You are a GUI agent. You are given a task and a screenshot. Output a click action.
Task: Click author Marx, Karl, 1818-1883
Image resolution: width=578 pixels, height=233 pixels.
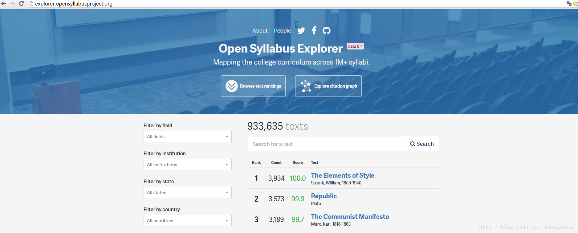pos(331,224)
